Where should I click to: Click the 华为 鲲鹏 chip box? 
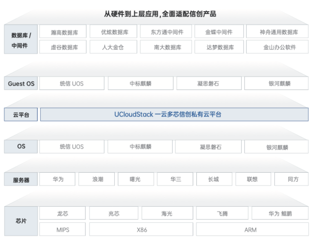click(280, 214)
